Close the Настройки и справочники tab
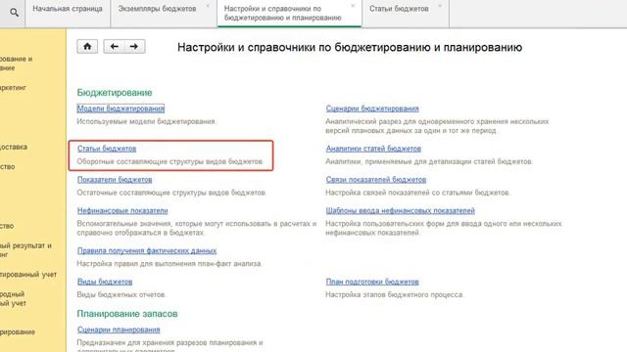This screenshot has width=627, height=352. click(x=353, y=6)
